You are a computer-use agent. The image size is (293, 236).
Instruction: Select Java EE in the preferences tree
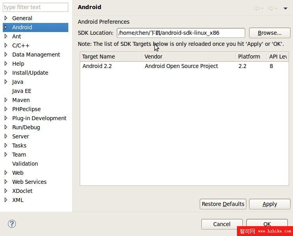pos(22,91)
